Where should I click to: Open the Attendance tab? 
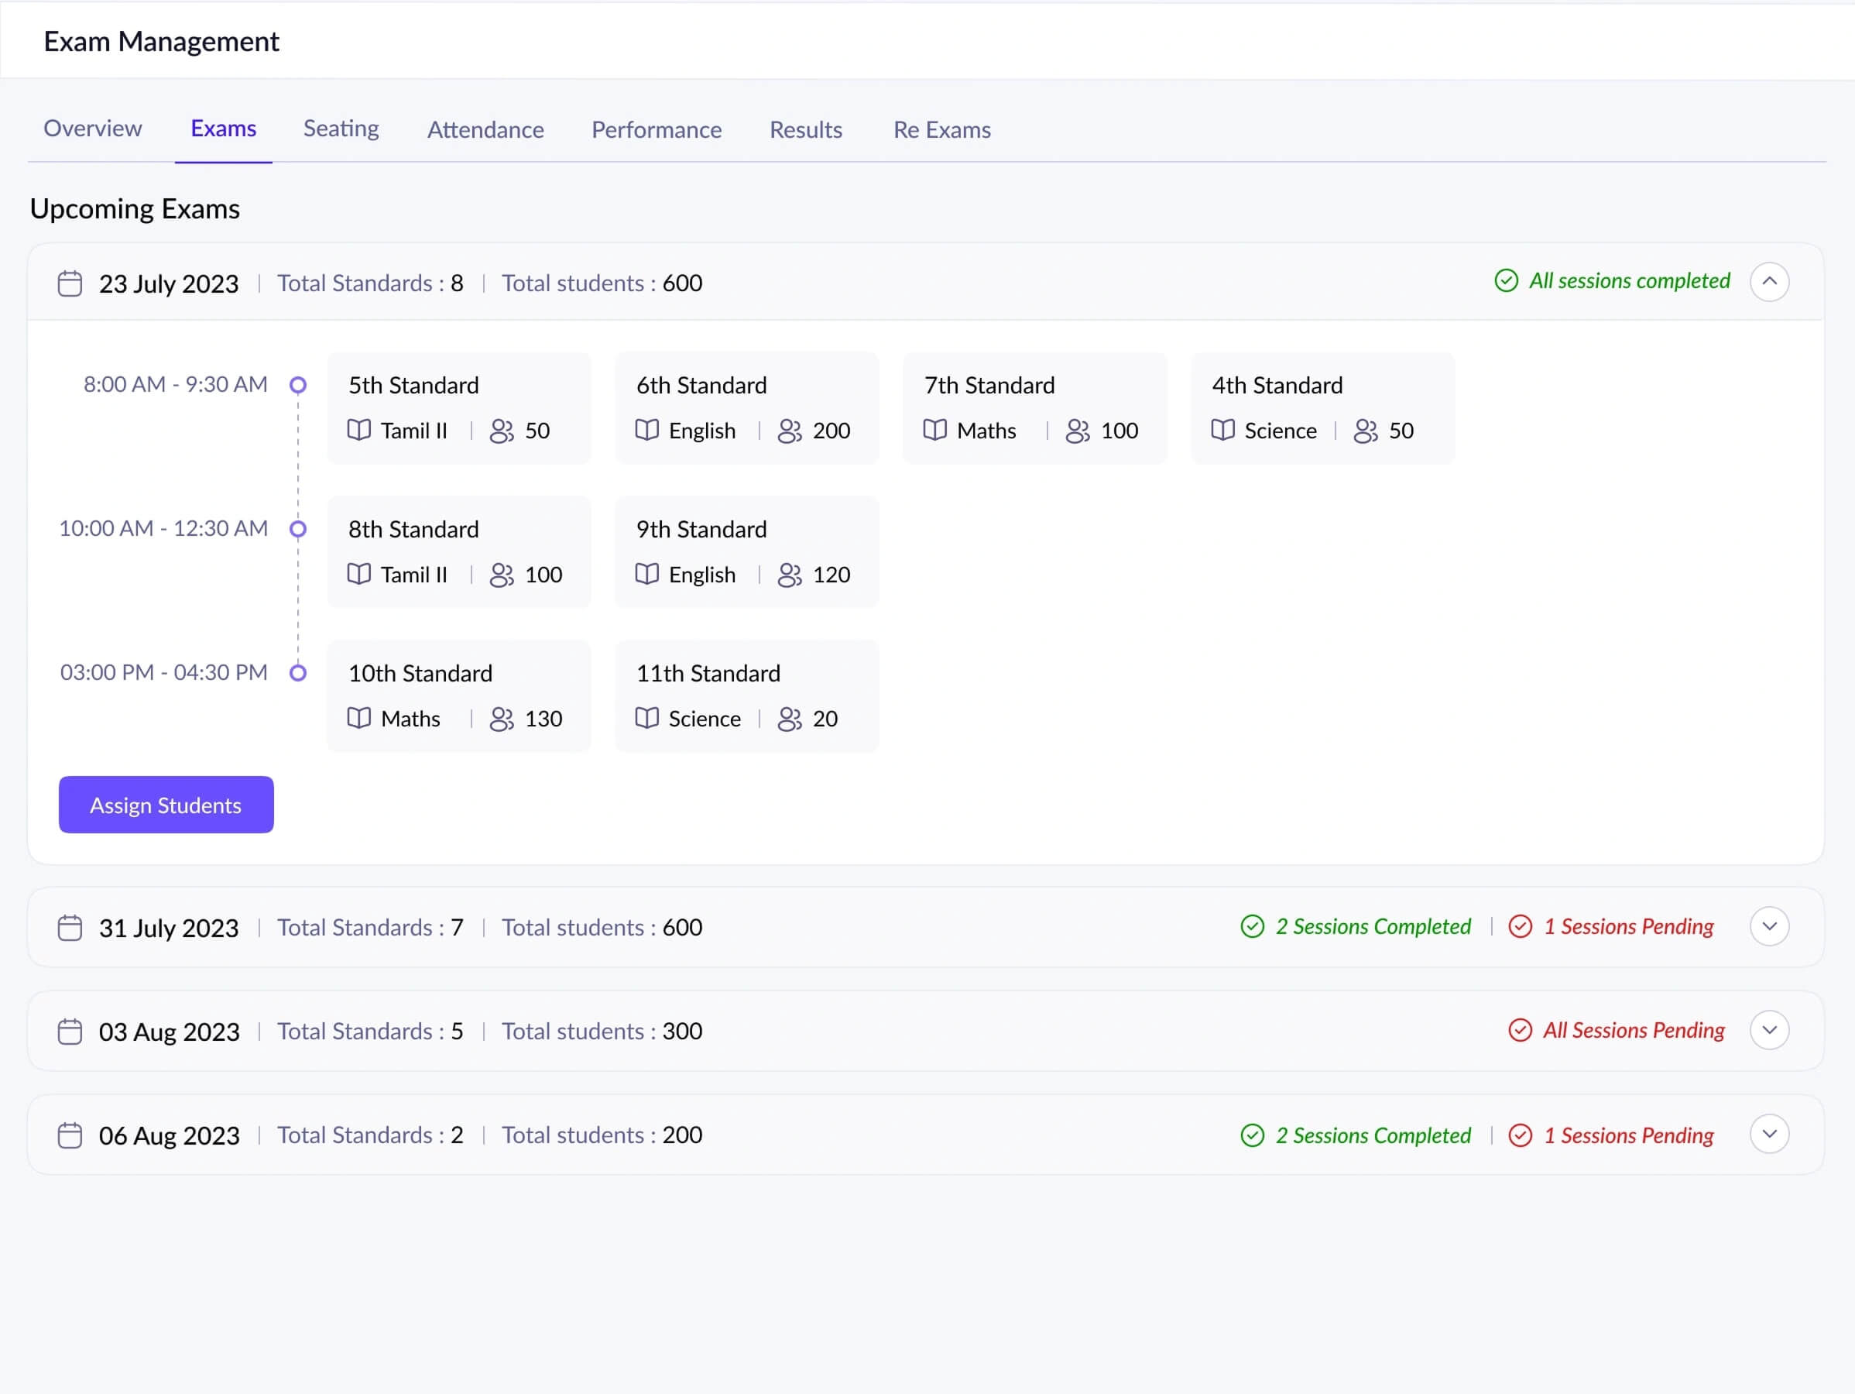(x=485, y=129)
